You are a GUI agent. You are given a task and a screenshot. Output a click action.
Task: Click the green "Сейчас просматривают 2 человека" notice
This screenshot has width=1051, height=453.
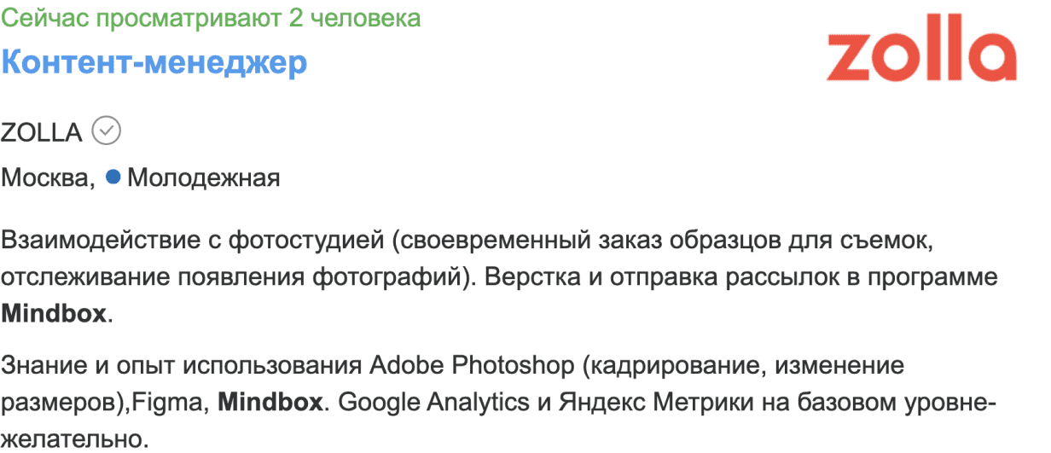pos(211,18)
